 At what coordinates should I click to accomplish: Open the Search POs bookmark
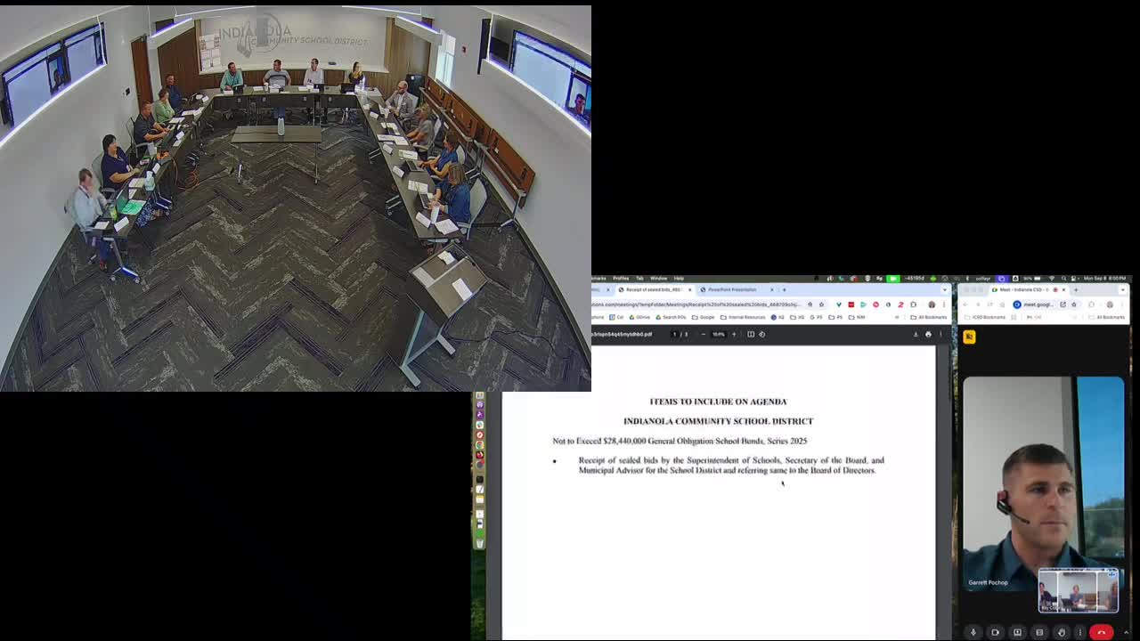672,317
